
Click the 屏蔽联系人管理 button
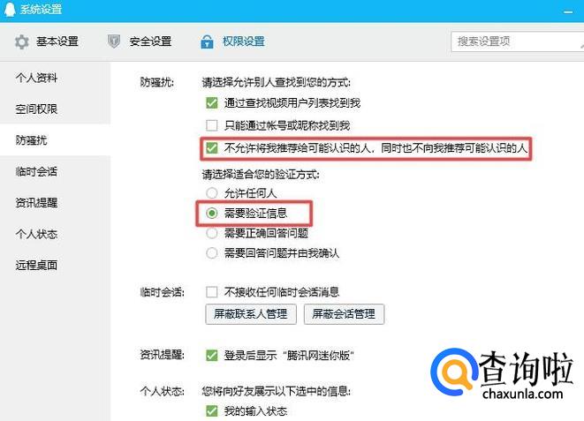coord(251,314)
